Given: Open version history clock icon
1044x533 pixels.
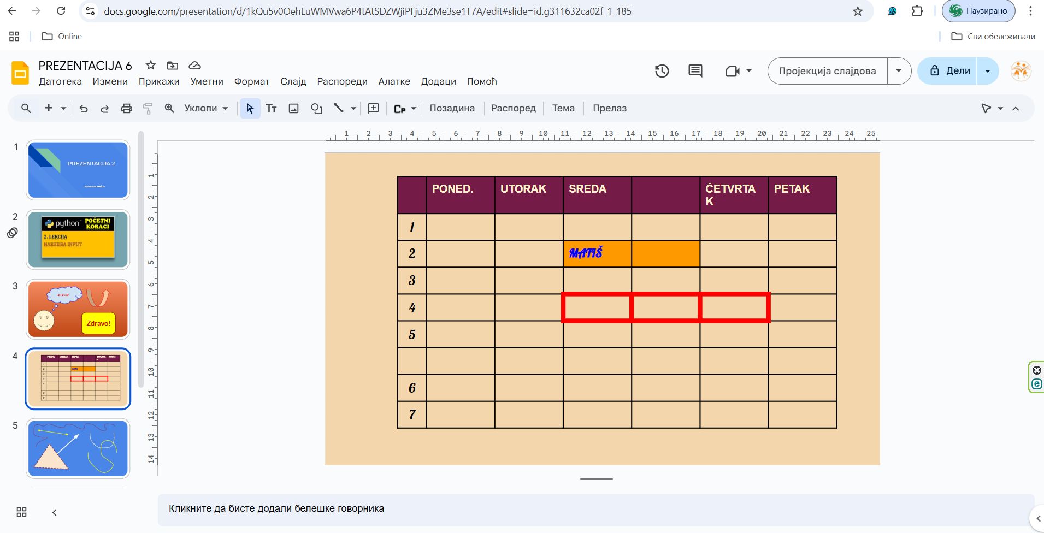Looking at the screenshot, I should pyautogui.click(x=662, y=71).
